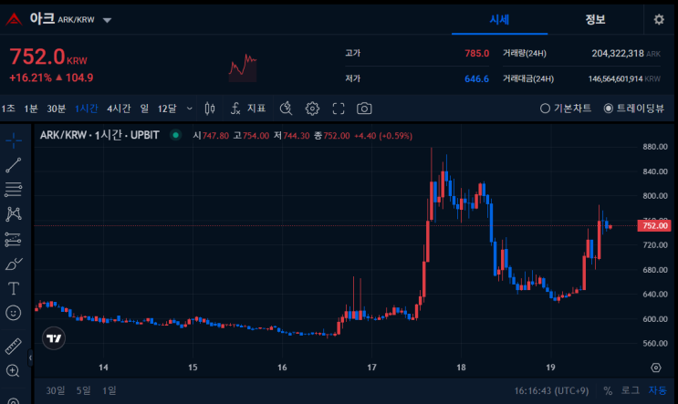Select the brush drawing tool
678x404 pixels.
14,264
